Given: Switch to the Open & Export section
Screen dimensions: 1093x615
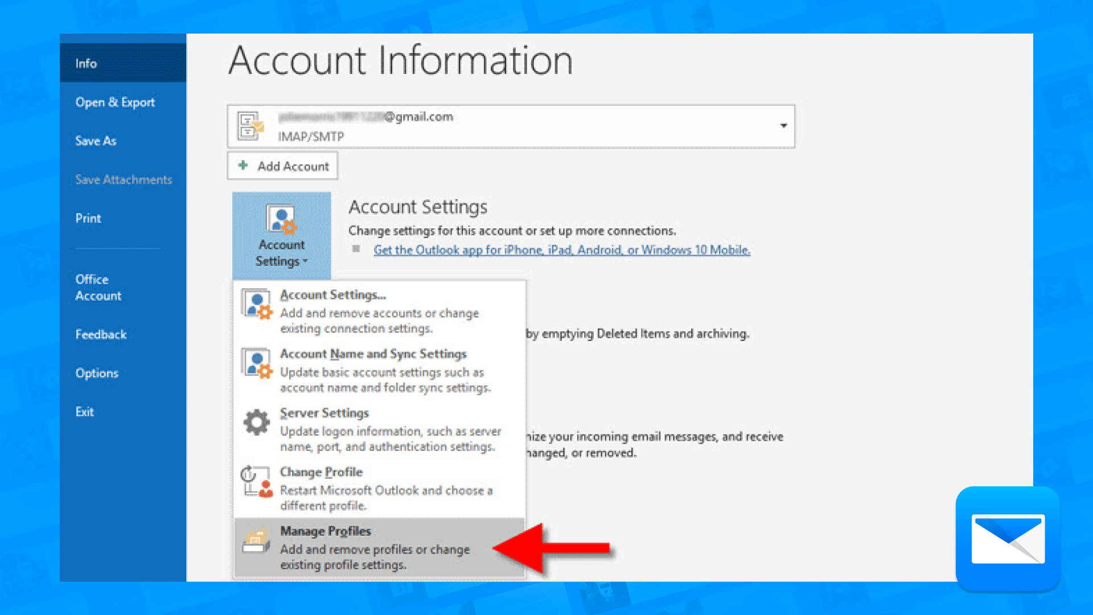Looking at the screenshot, I should coord(115,102).
